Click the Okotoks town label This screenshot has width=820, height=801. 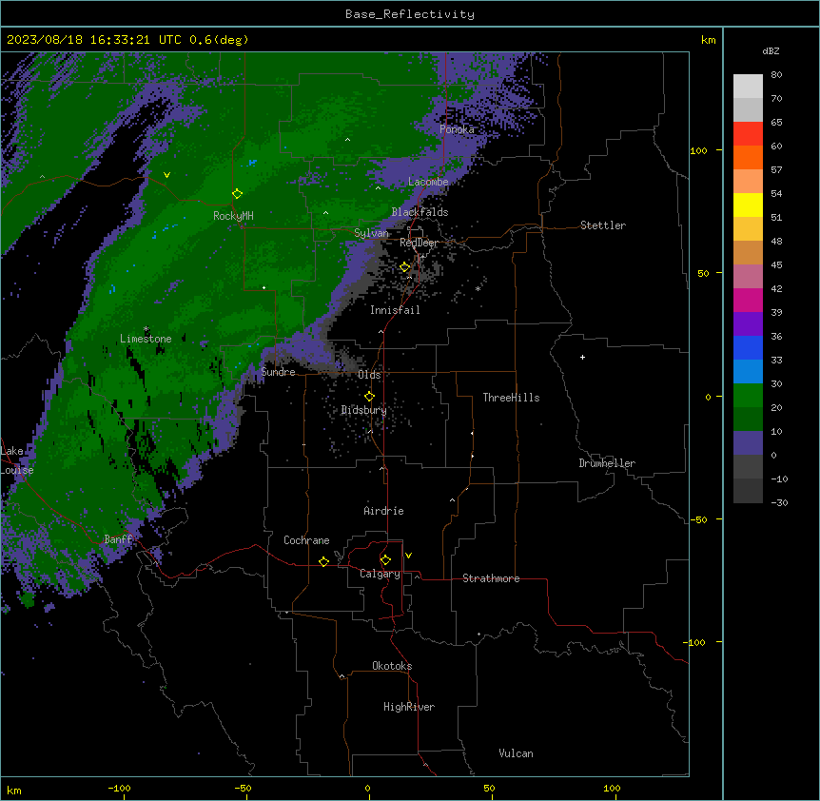coord(392,666)
